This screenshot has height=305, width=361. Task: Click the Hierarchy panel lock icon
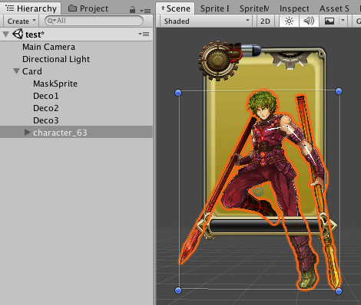click(132, 10)
